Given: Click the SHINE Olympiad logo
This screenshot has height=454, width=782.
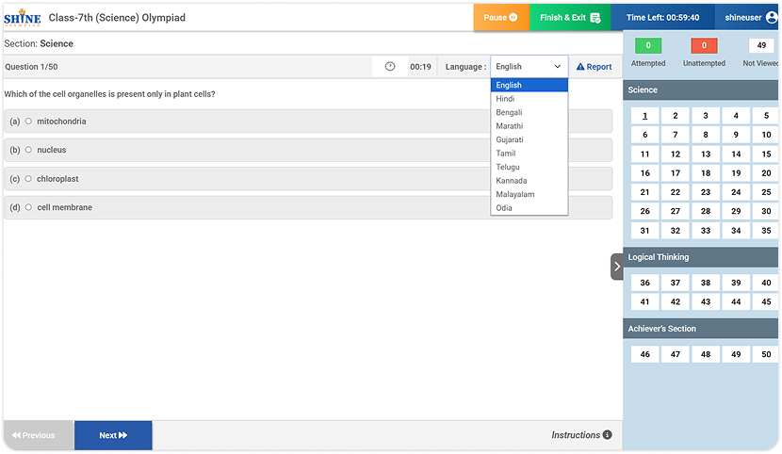Looking at the screenshot, I should 21,18.
